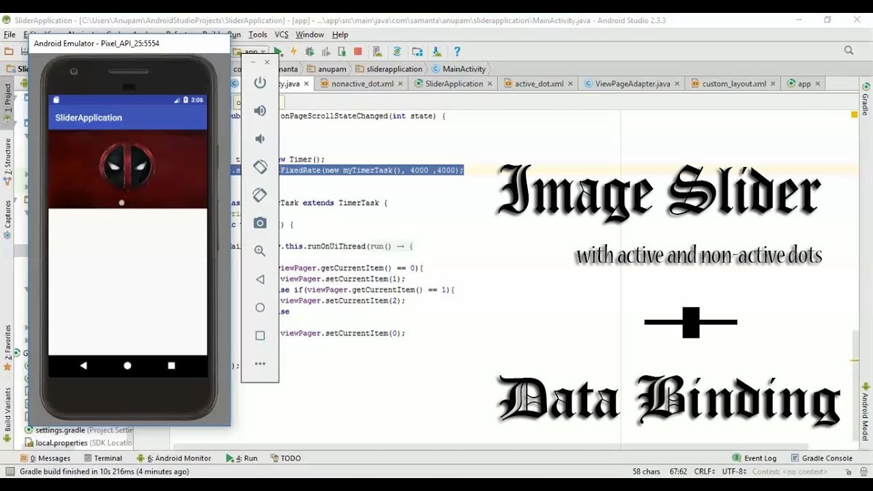Click emulator sidebar Home circle icon
This screenshot has height=491, width=873.
(x=260, y=308)
